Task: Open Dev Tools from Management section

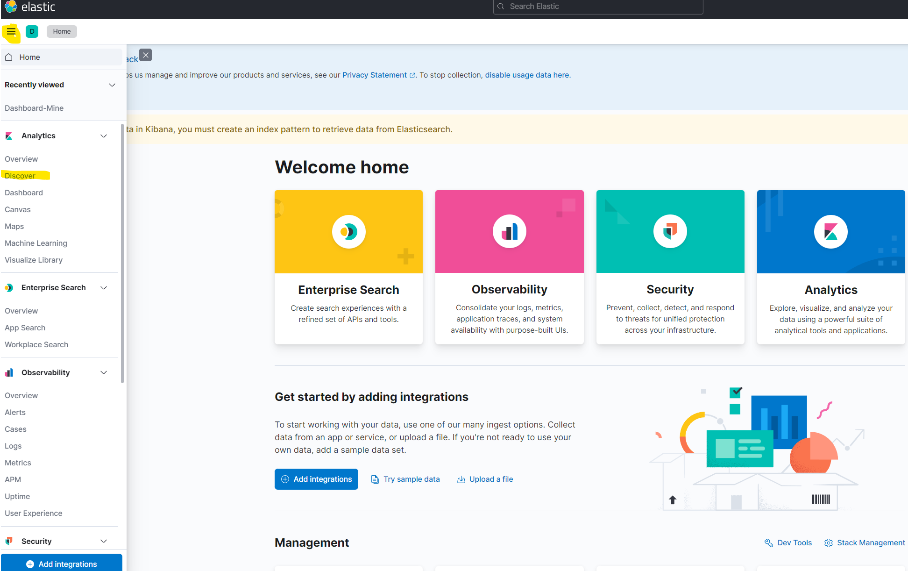Action: tap(788, 542)
